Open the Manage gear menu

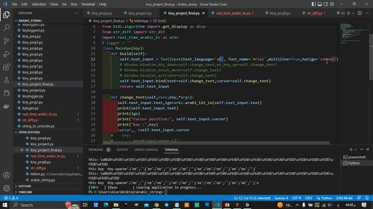tap(6, 188)
